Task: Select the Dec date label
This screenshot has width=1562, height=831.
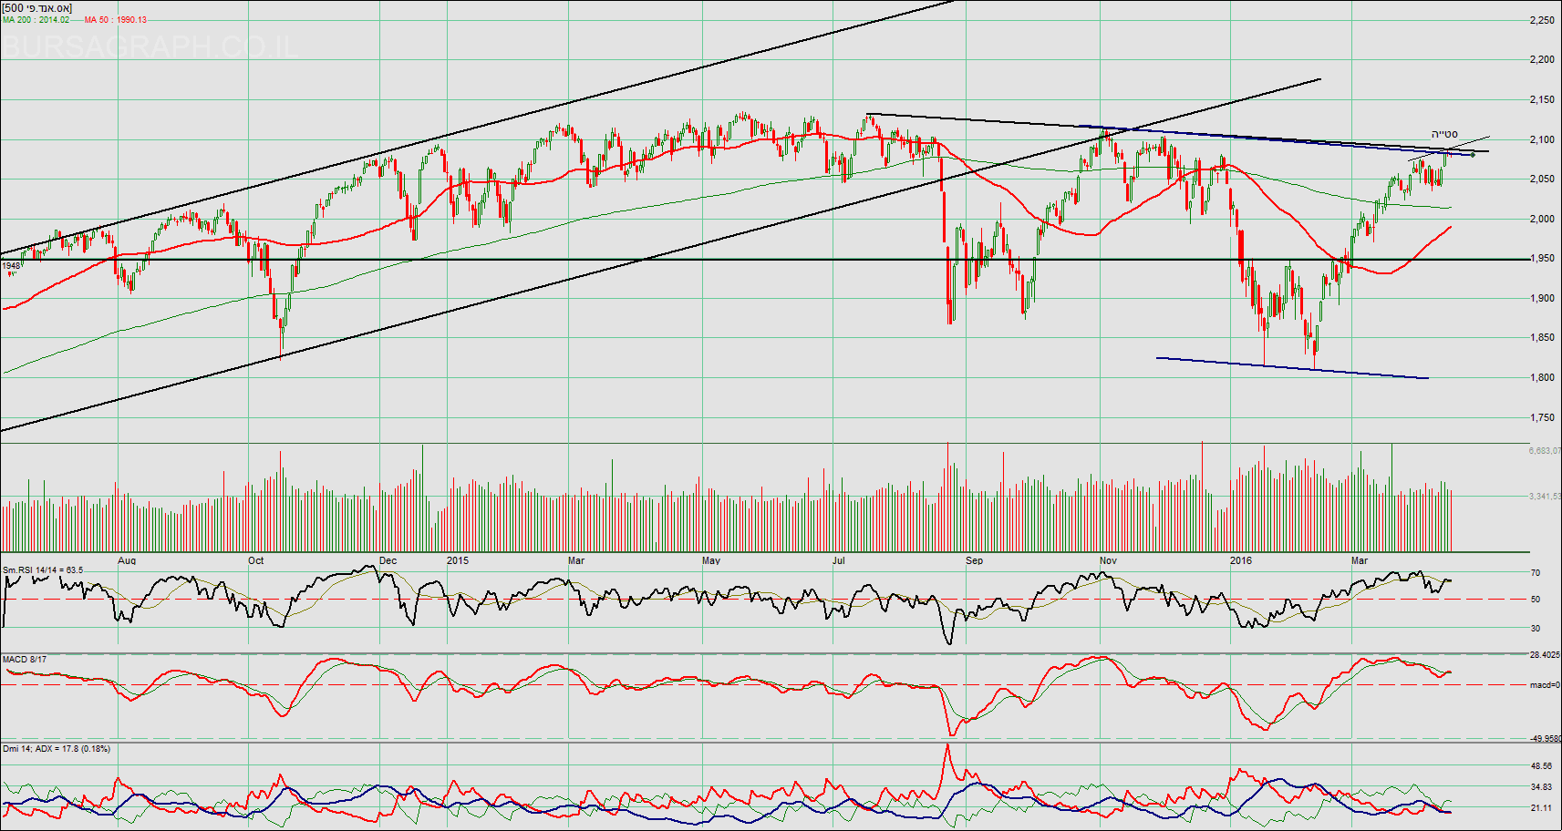Action: pyautogui.click(x=388, y=560)
